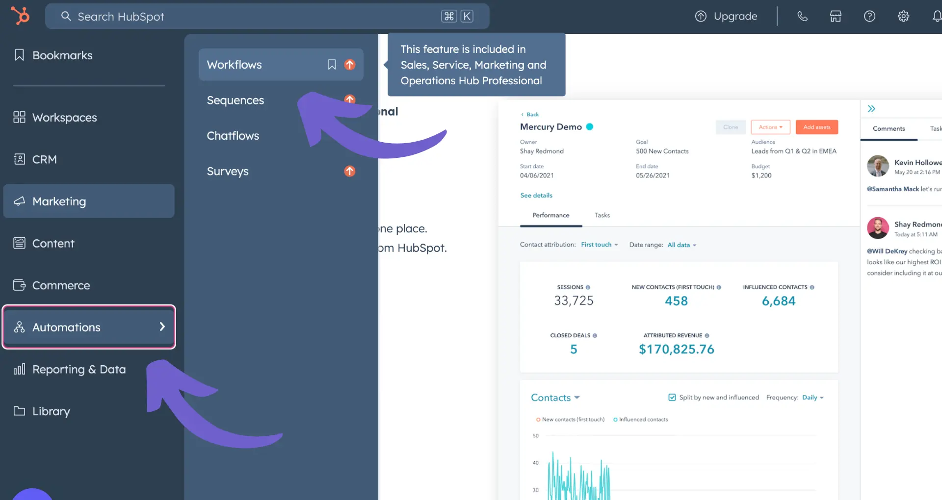This screenshot has height=500, width=942.
Task: Click the @Will DeKrey mention
Action: coord(887,251)
